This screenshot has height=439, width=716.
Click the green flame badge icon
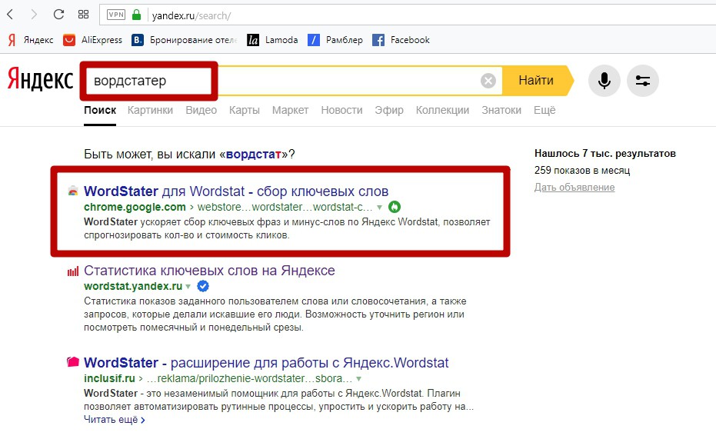pos(395,207)
